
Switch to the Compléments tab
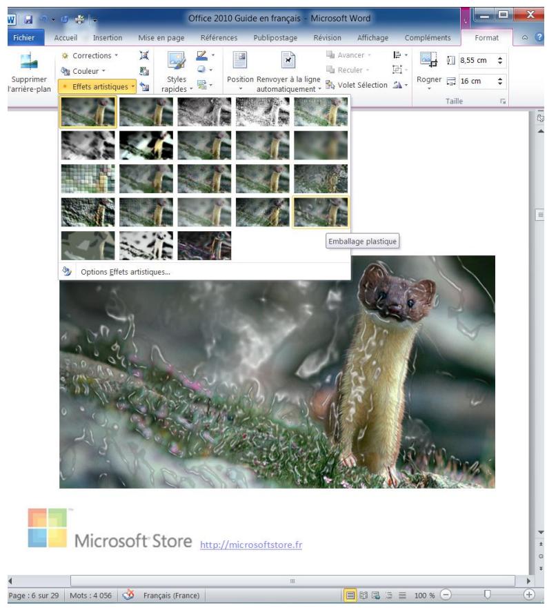428,38
